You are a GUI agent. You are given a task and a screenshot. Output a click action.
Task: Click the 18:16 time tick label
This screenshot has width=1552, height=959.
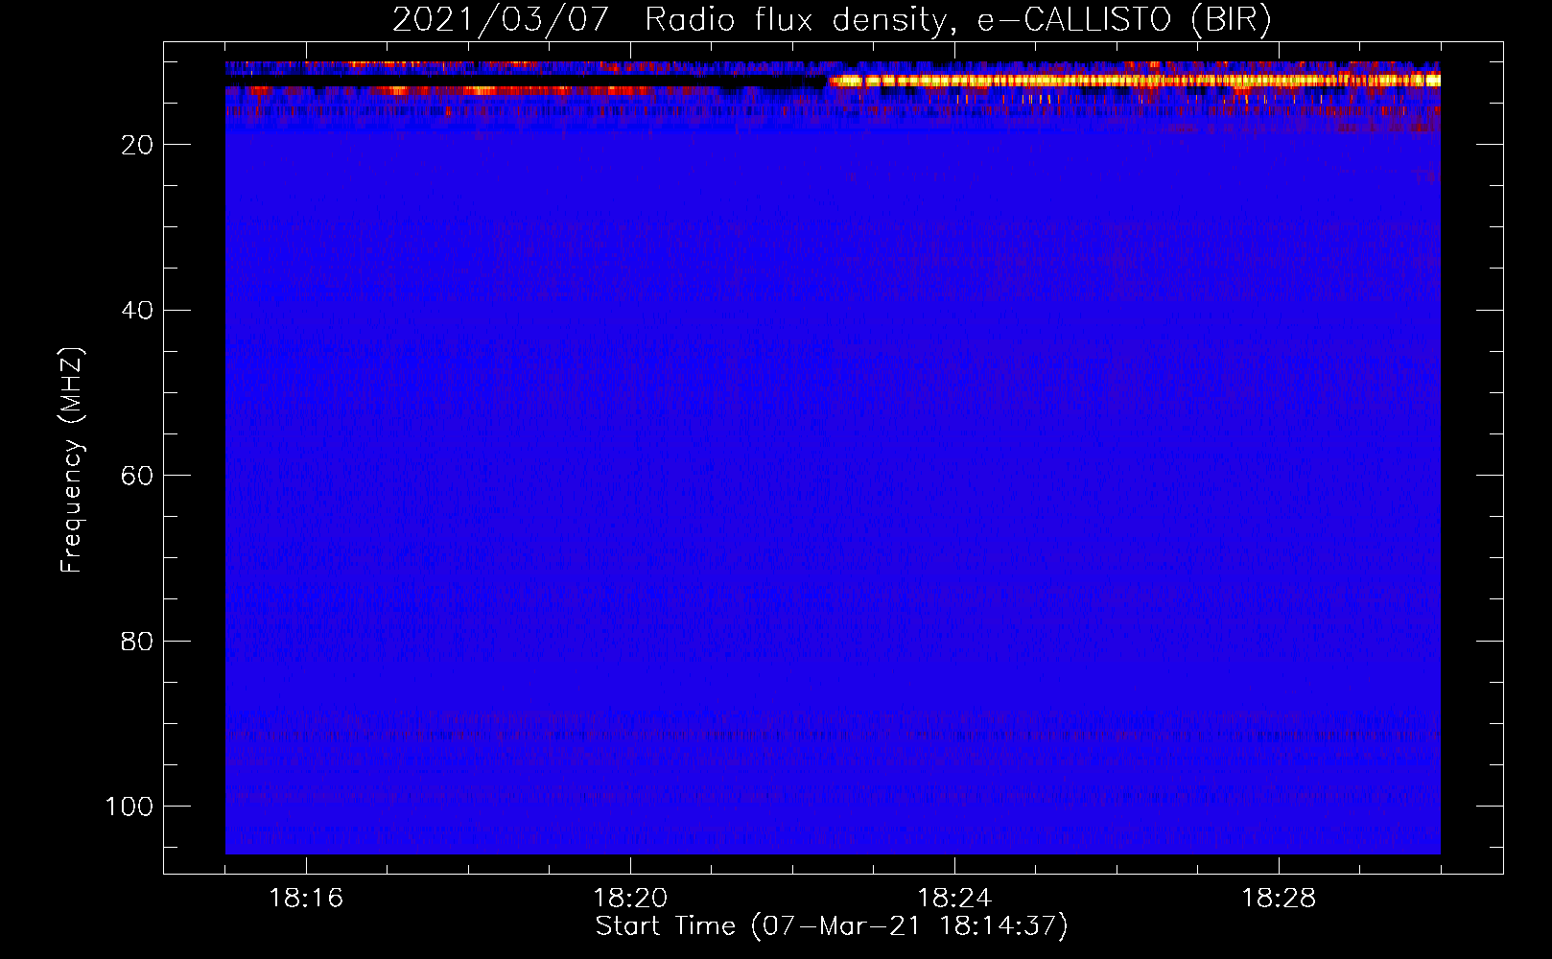tap(306, 899)
